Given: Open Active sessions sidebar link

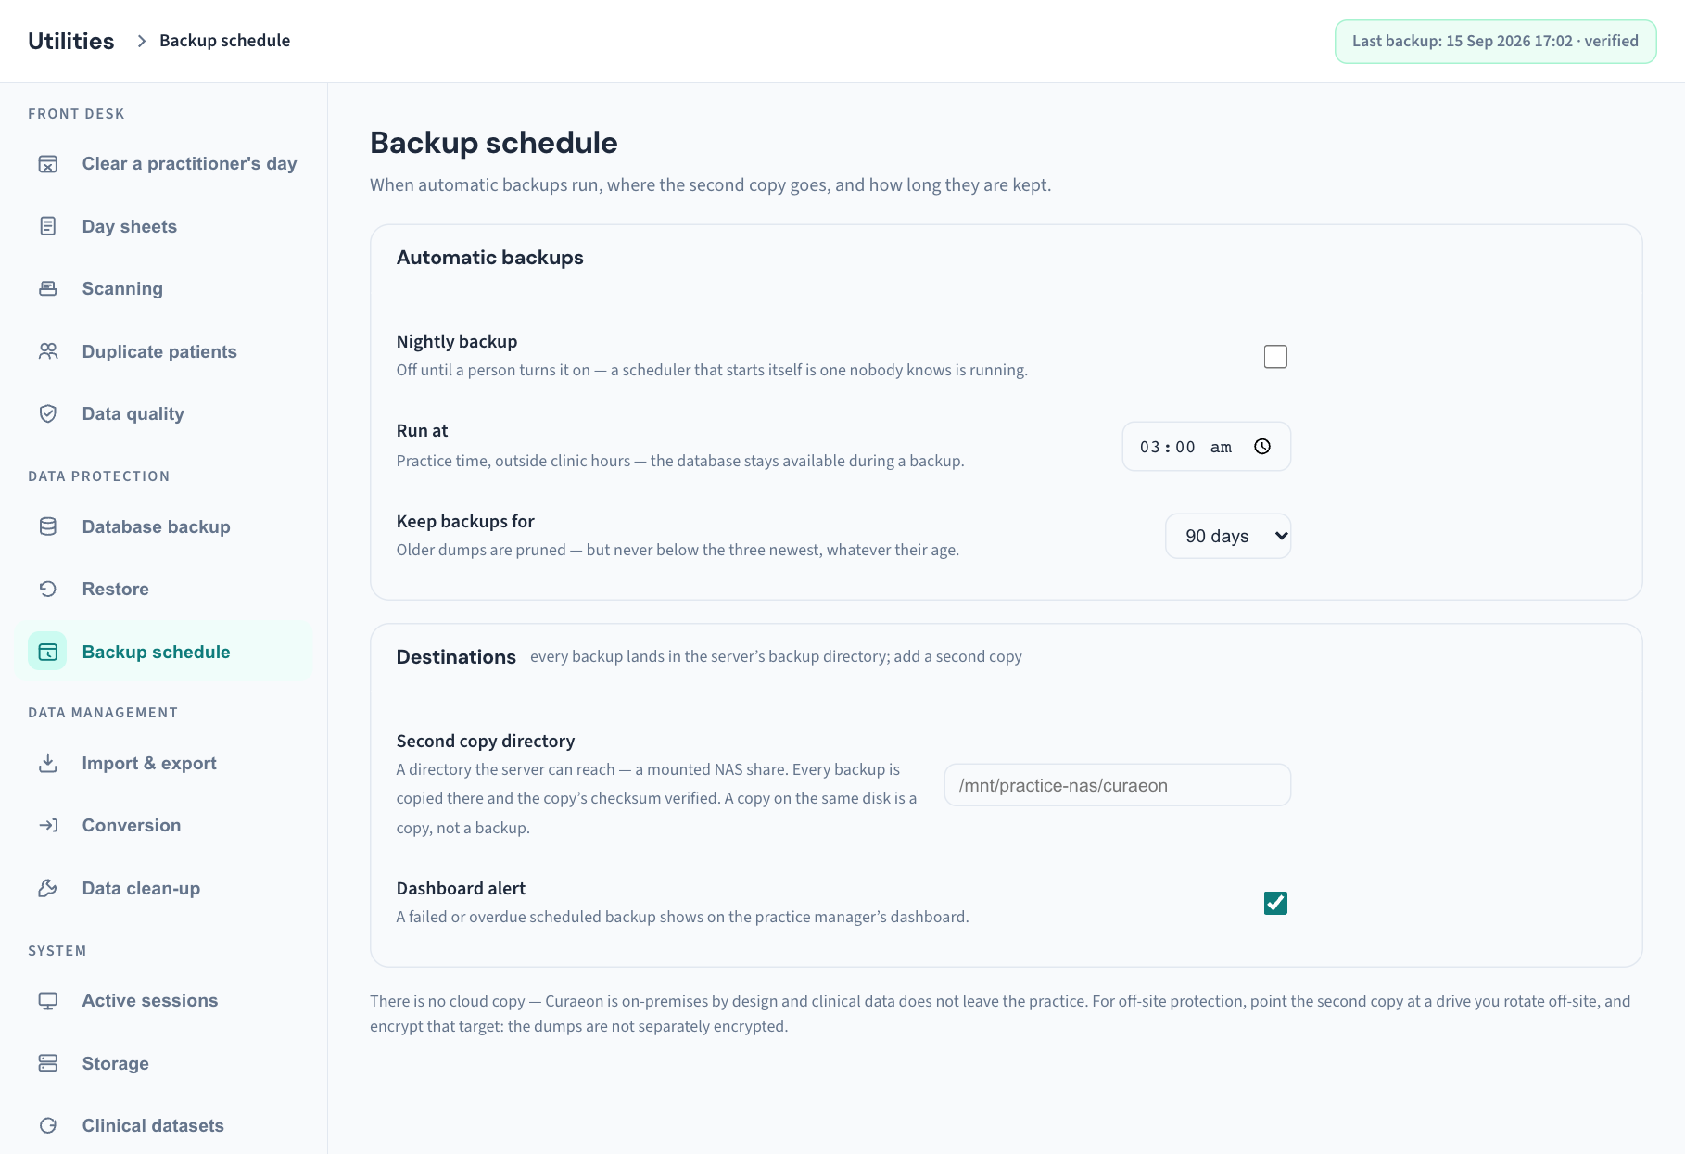Looking at the screenshot, I should click(164, 1001).
